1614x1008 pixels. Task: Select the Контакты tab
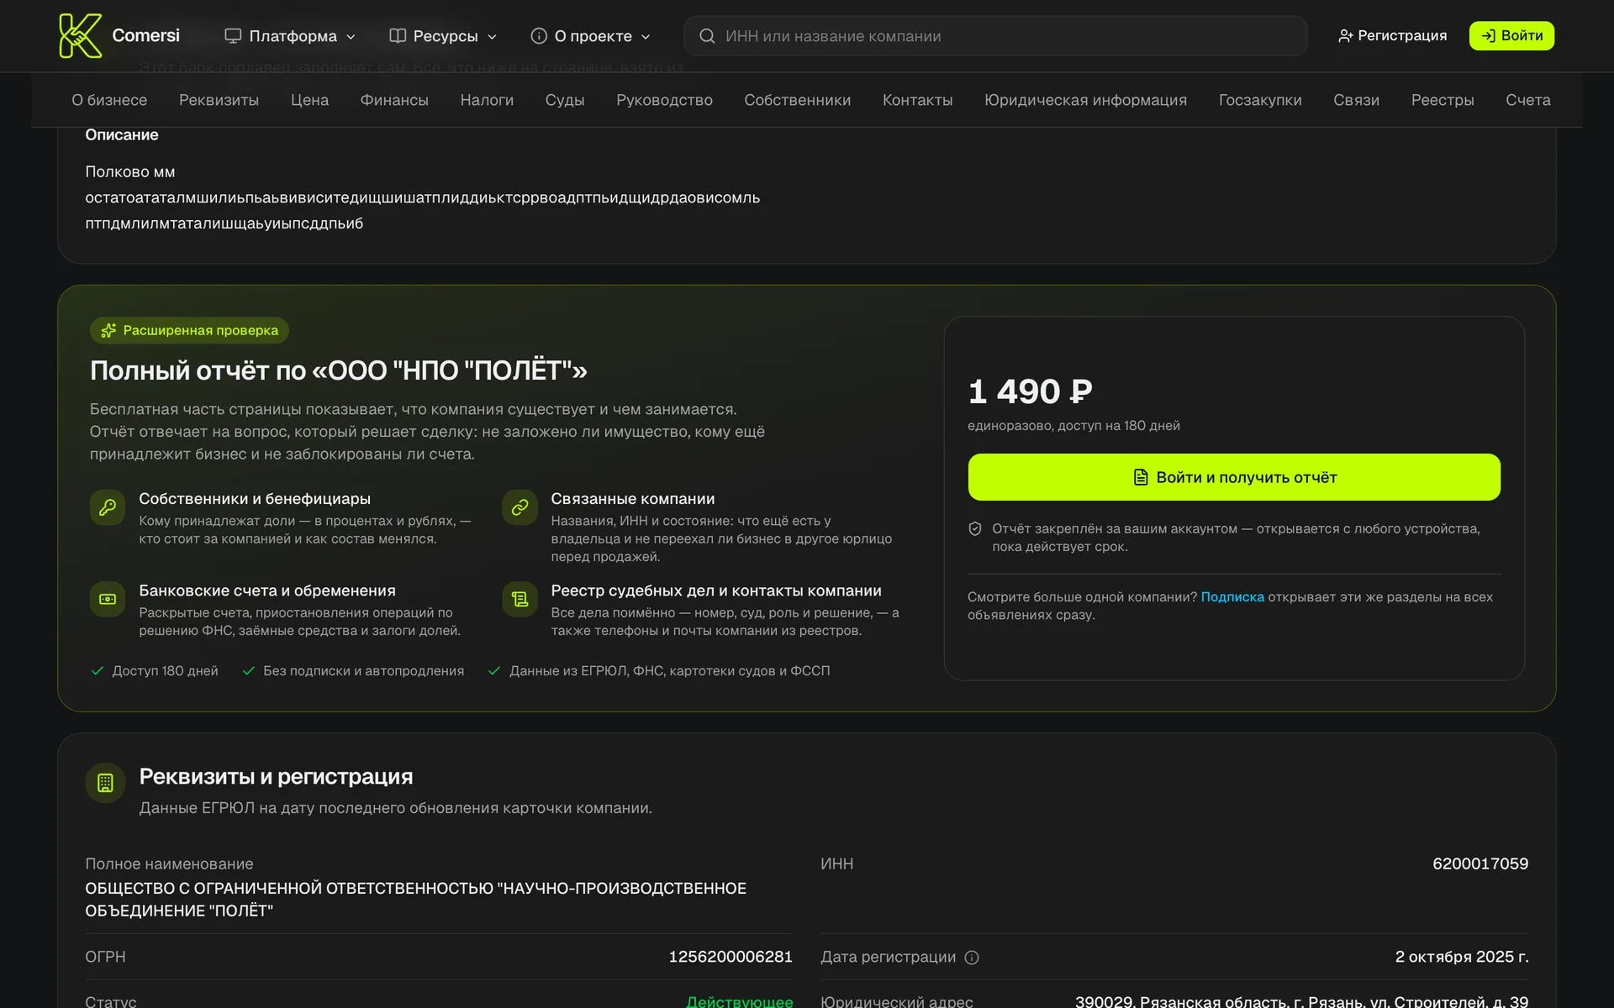click(917, 100)
